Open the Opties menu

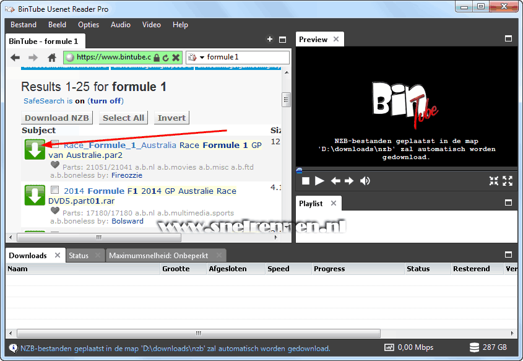pyautogui.click(x=89, y=25)
